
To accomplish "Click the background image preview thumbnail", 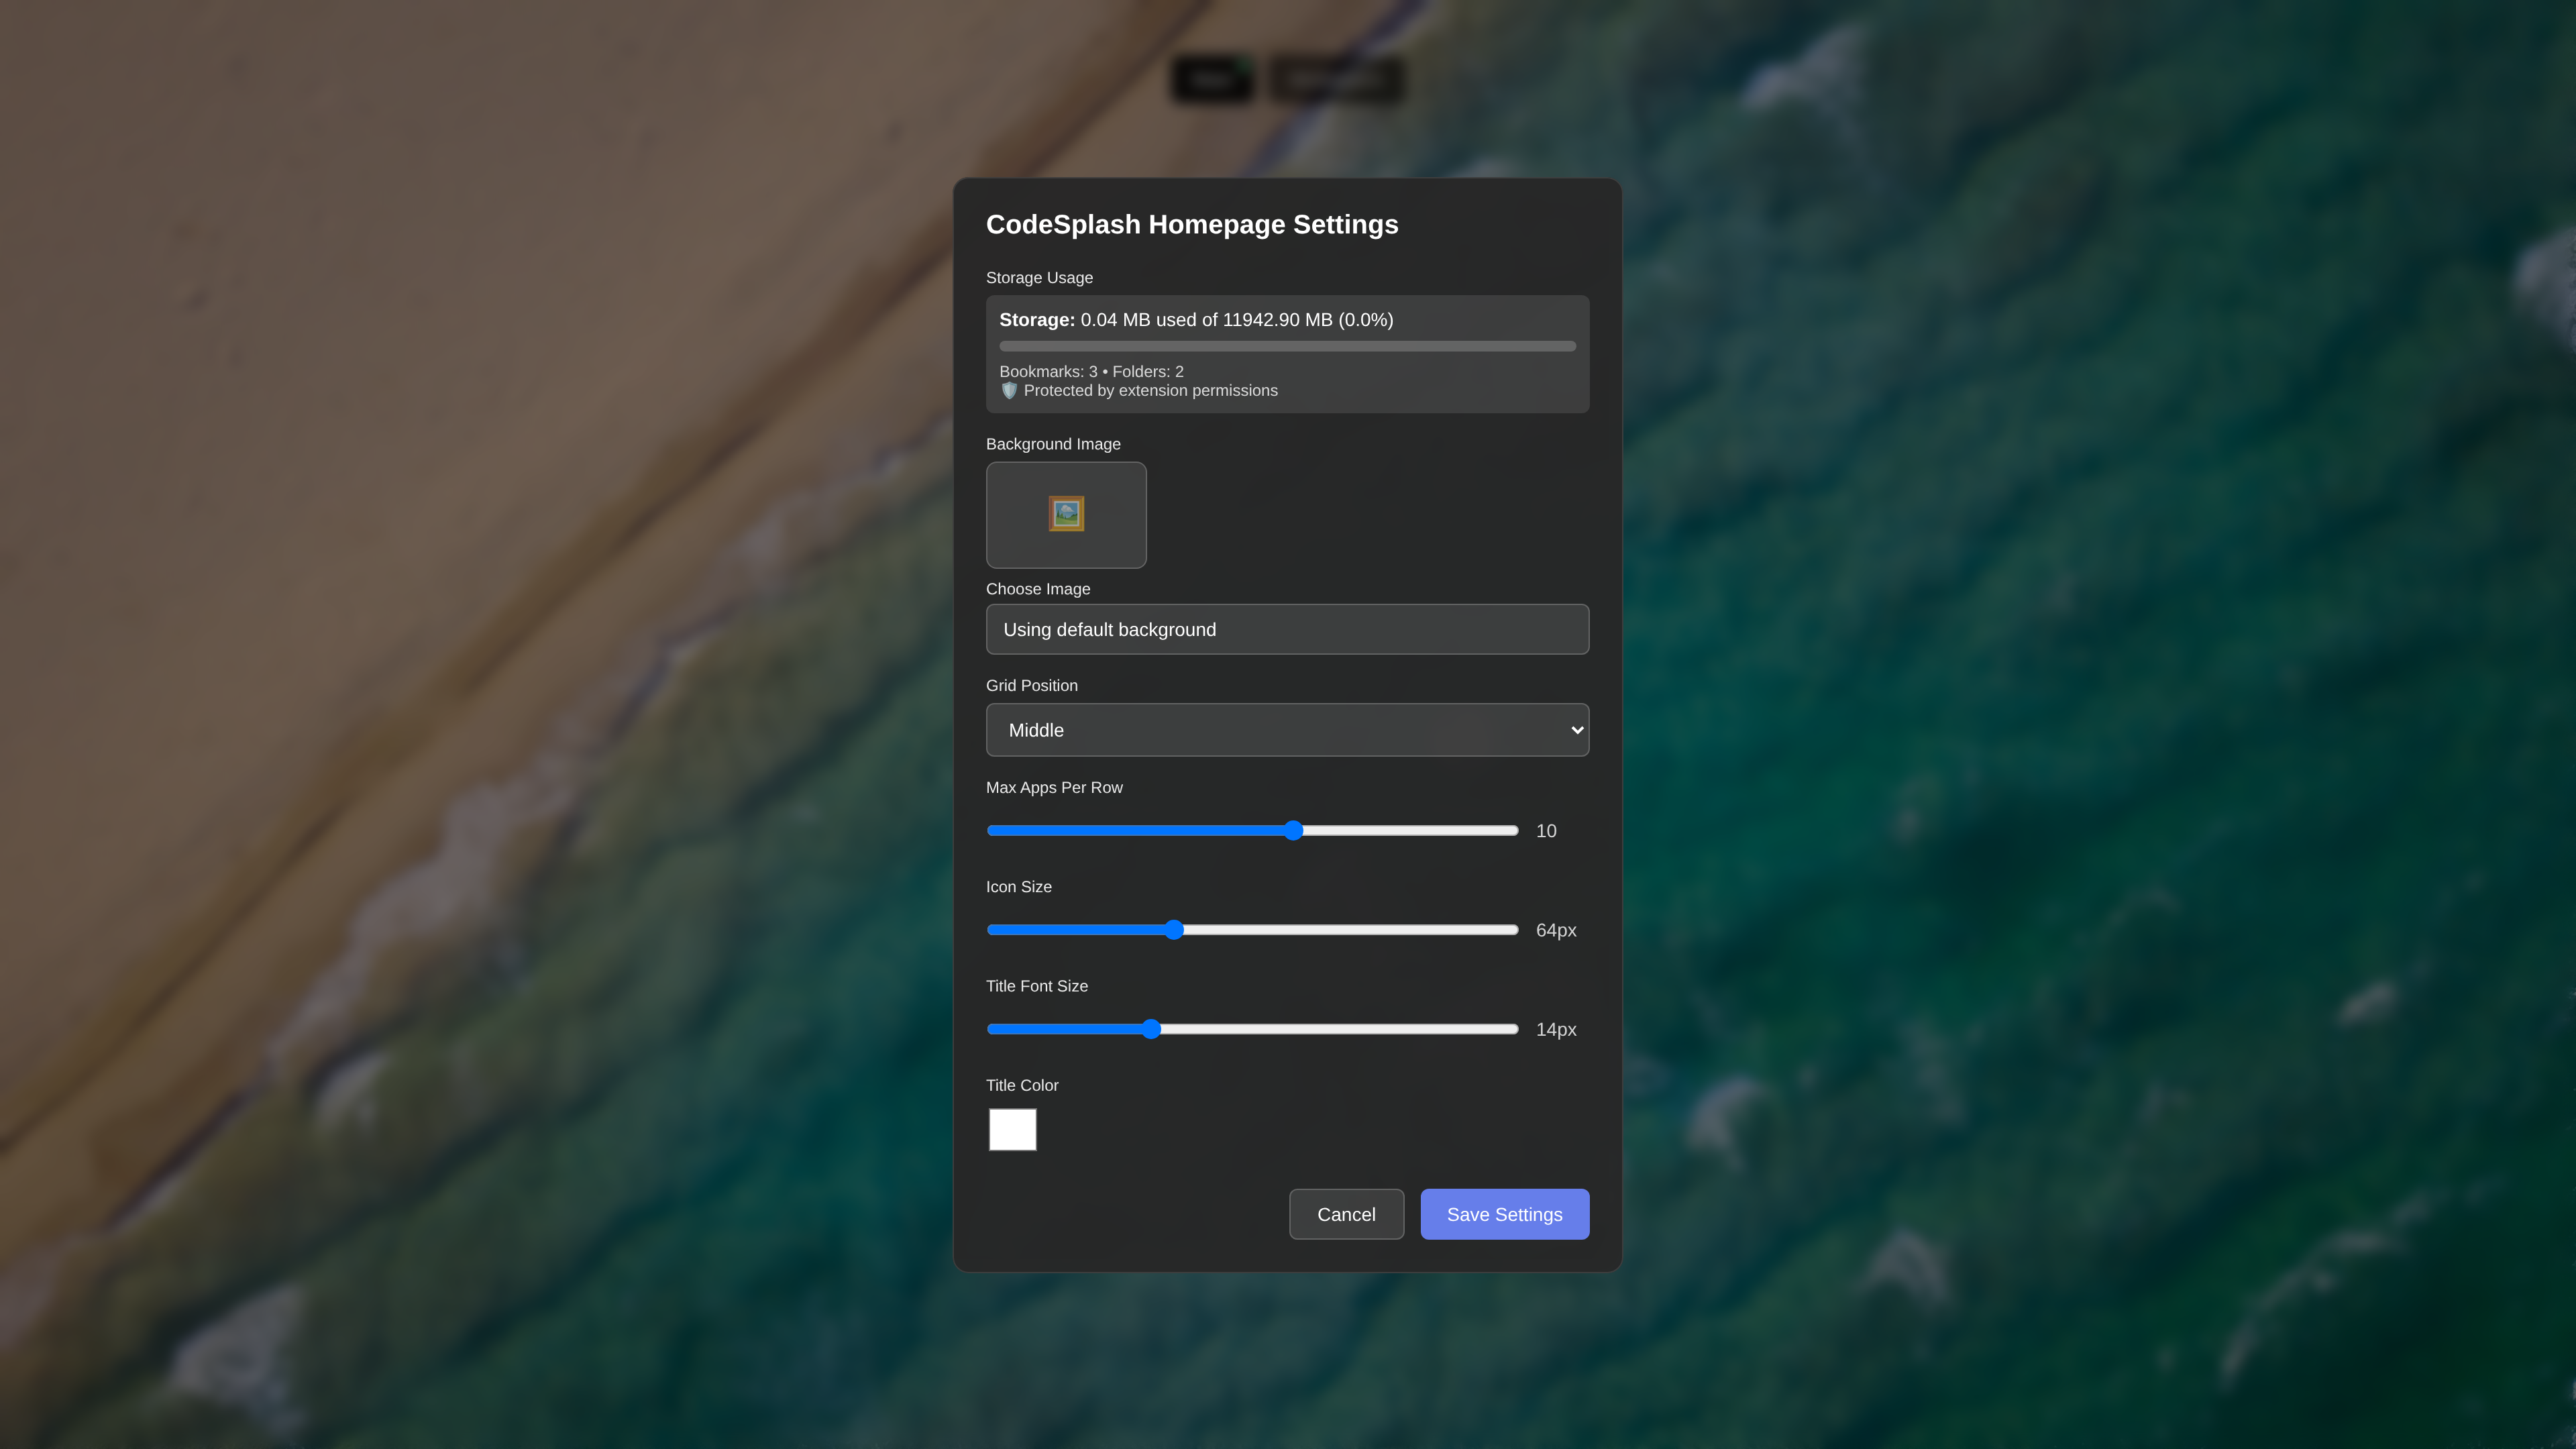I will (1066, 515).
